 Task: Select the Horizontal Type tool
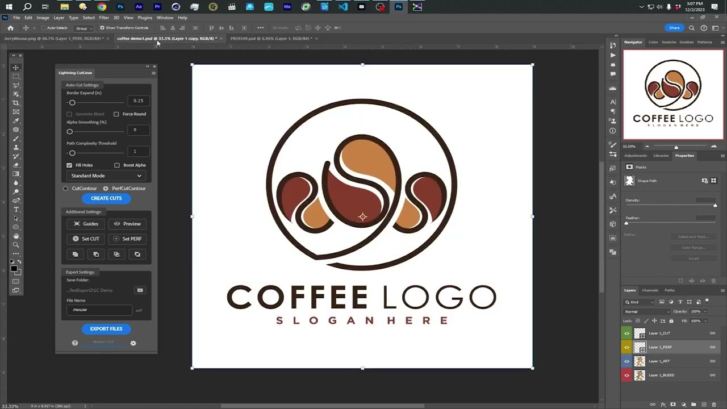point(16,210)
